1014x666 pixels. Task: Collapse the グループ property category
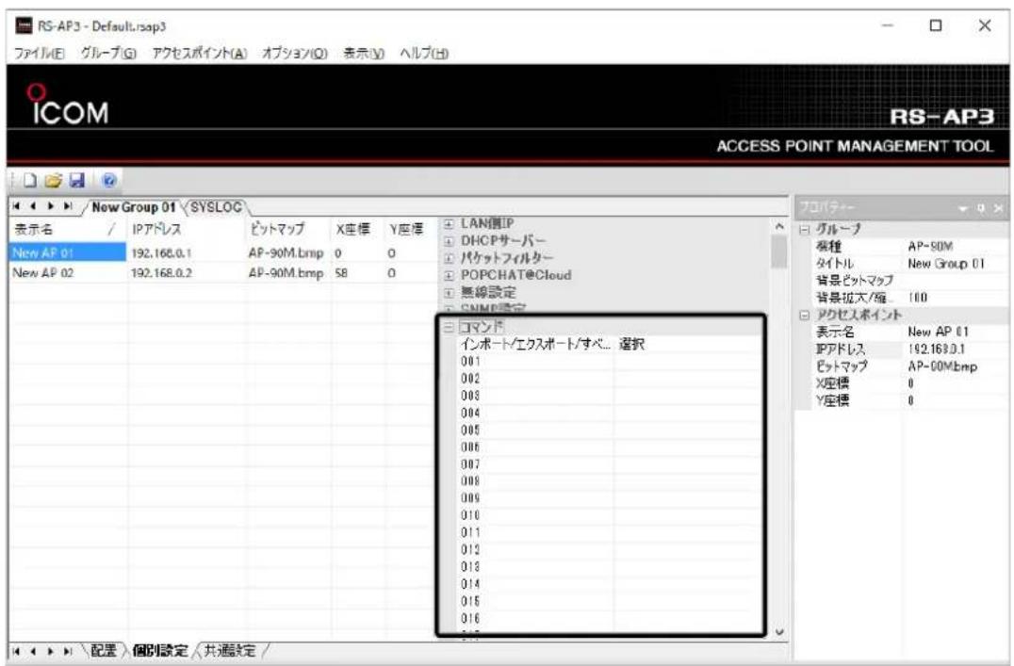tap(804, 230)
